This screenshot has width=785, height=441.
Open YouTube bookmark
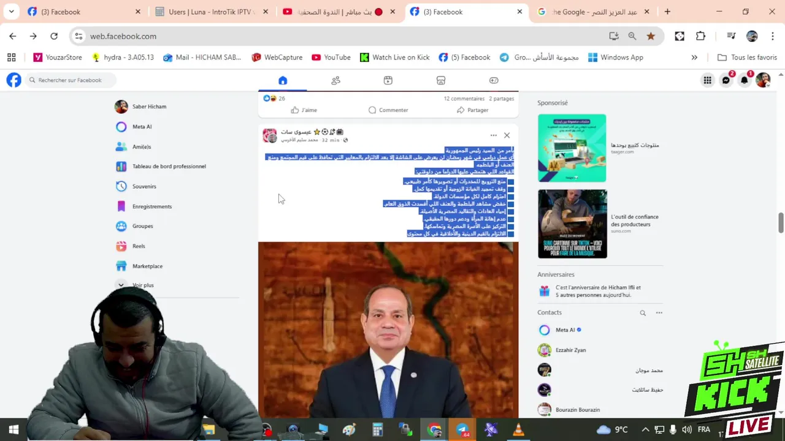[331, 58]
